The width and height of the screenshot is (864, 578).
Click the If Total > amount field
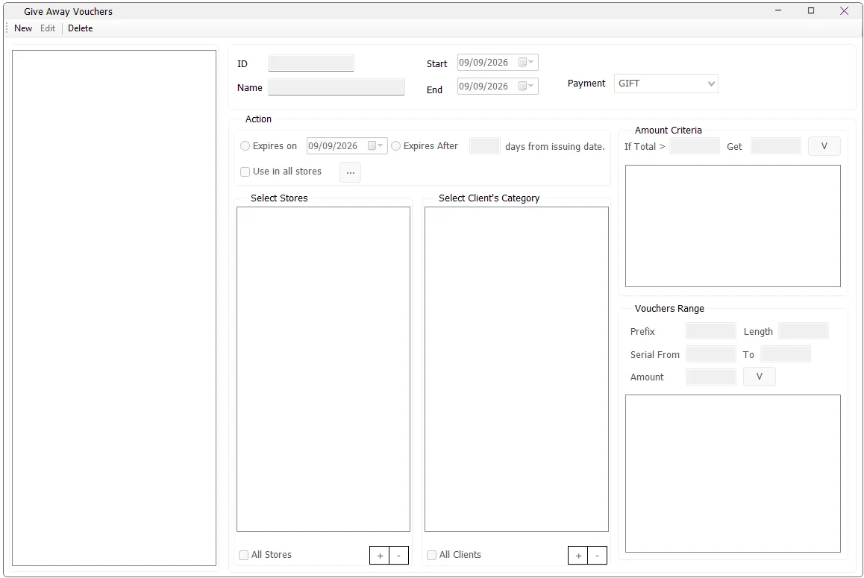[695, 146]
